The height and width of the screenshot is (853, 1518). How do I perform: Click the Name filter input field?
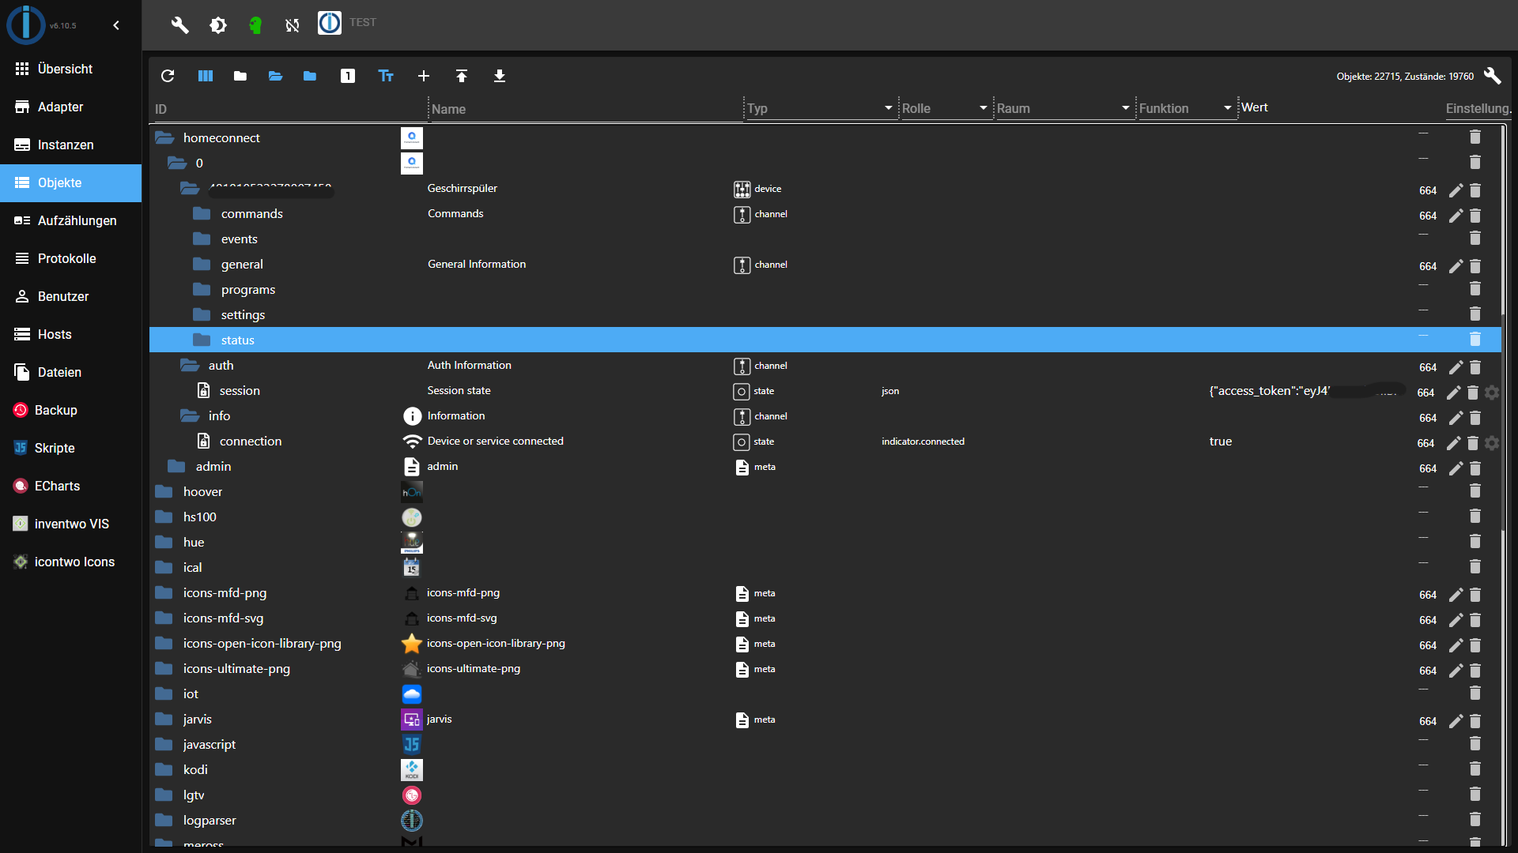pyautogui.click(x=585, y=109)
